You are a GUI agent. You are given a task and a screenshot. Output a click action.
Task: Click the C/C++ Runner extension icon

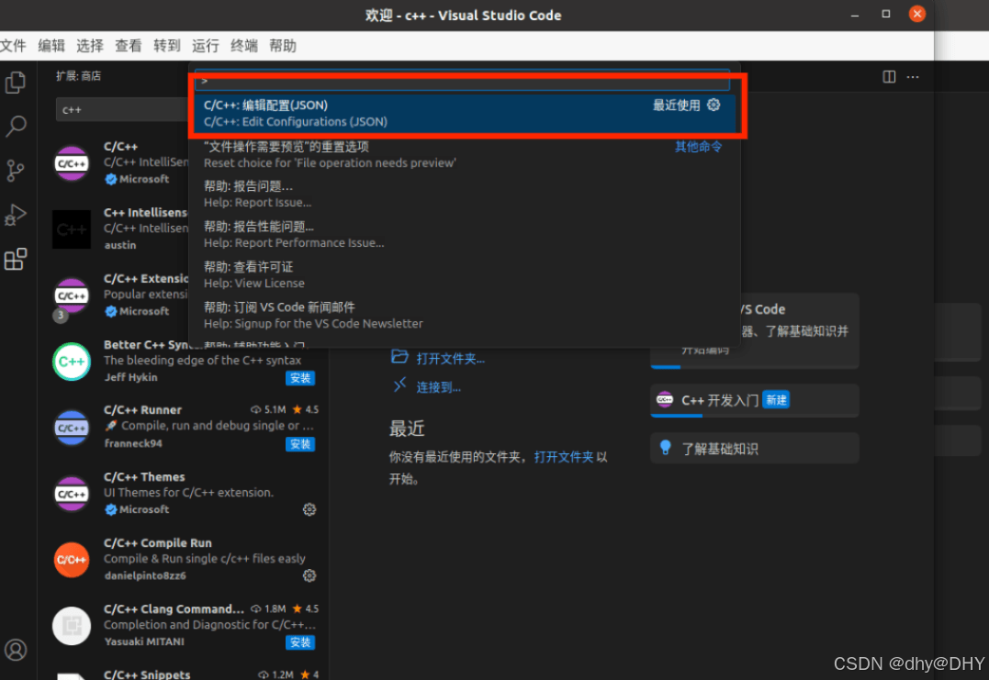pos(72,428)
